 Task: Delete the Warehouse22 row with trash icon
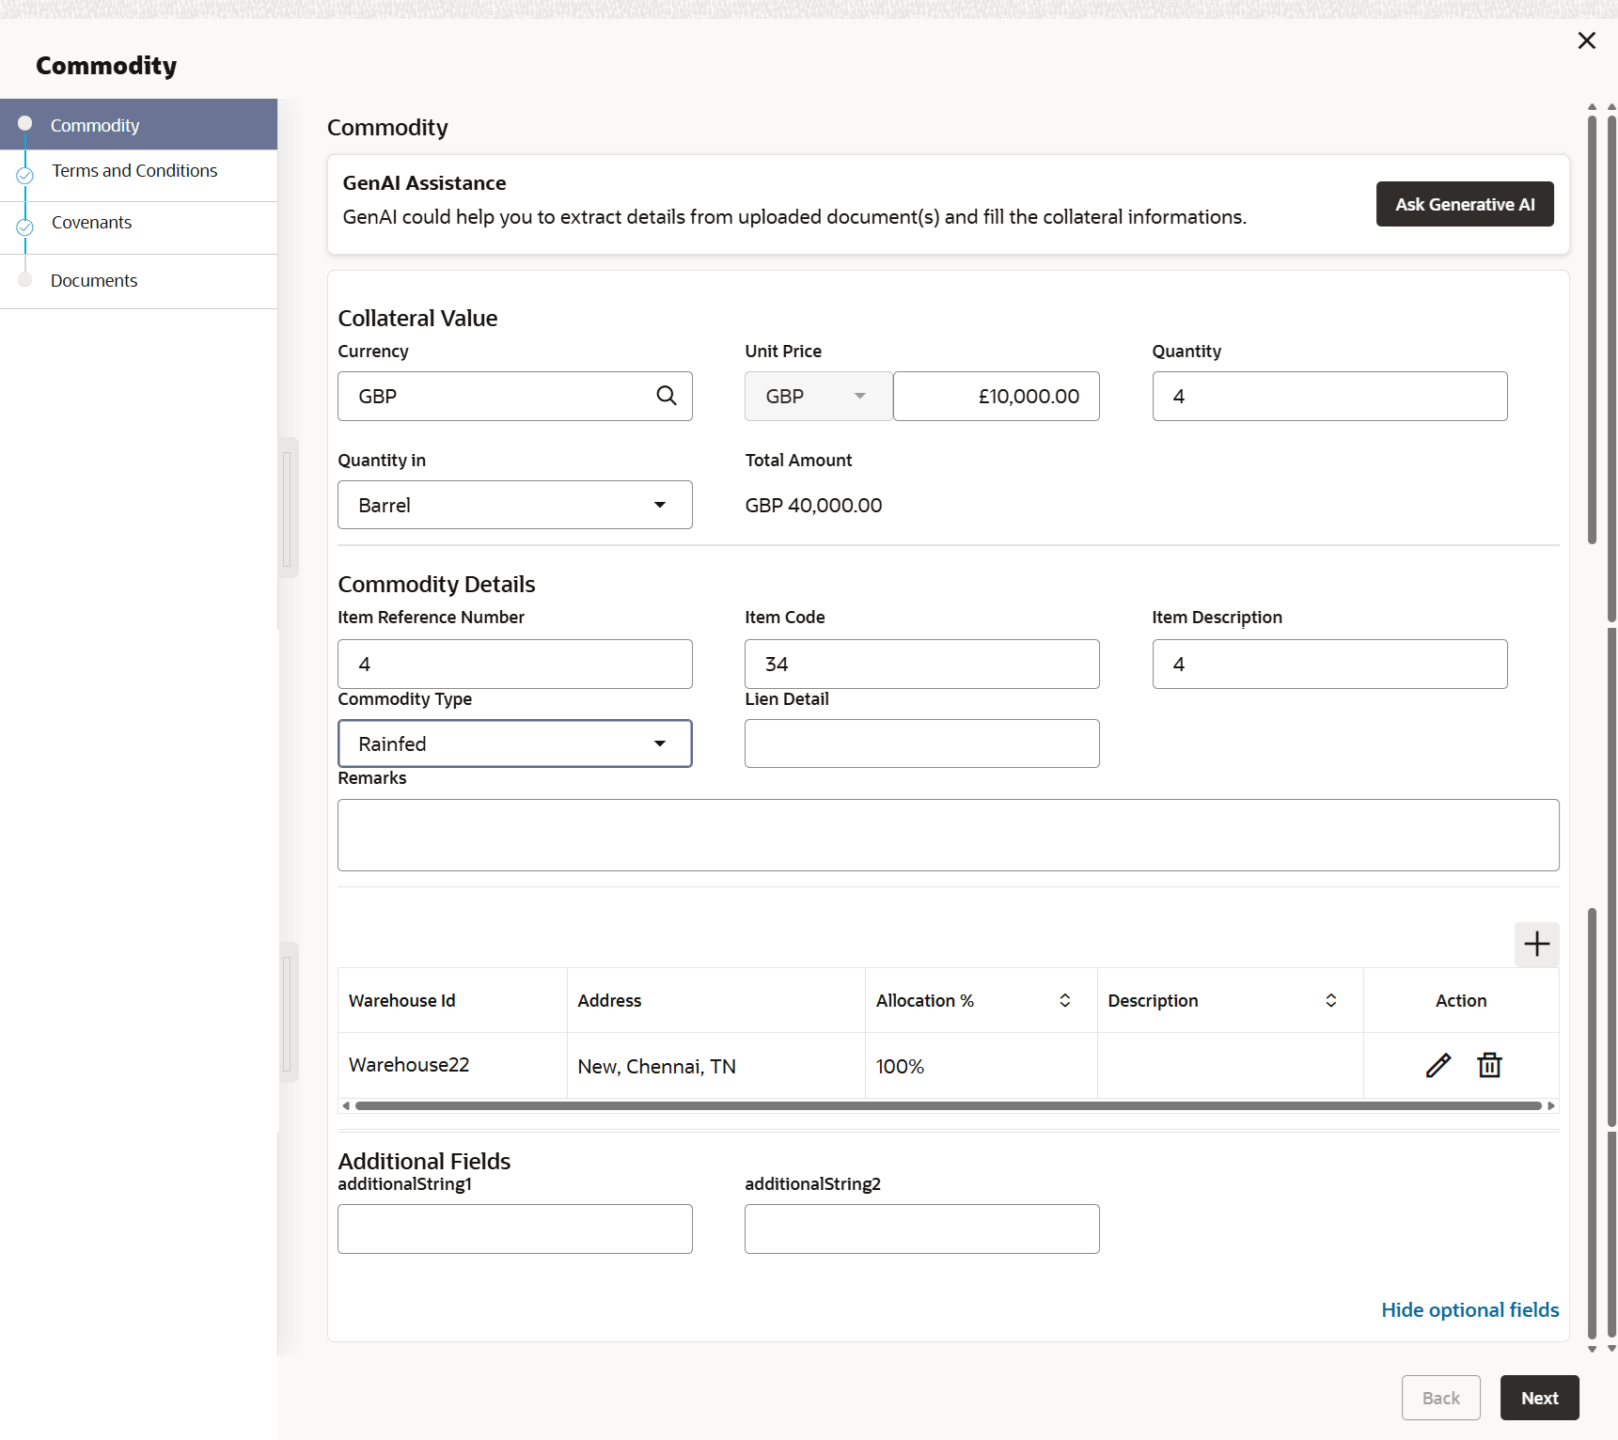click(1489, 1065)
